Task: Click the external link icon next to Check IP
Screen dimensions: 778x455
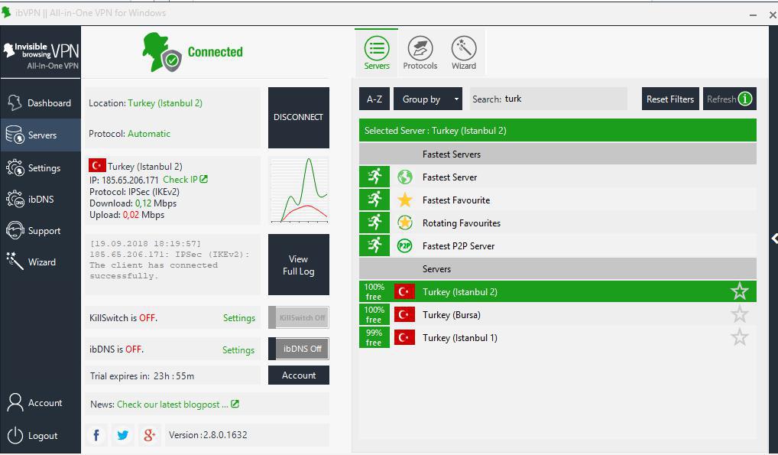Action: (x=203, y=179)
